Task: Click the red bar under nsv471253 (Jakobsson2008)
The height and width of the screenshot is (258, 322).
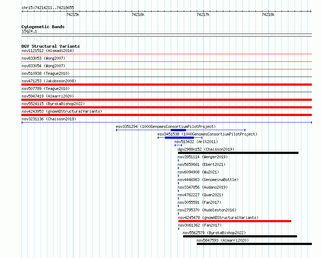Action: [166, 85]
